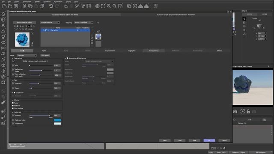Open the Function Graph Displacement Production tab

176,15
